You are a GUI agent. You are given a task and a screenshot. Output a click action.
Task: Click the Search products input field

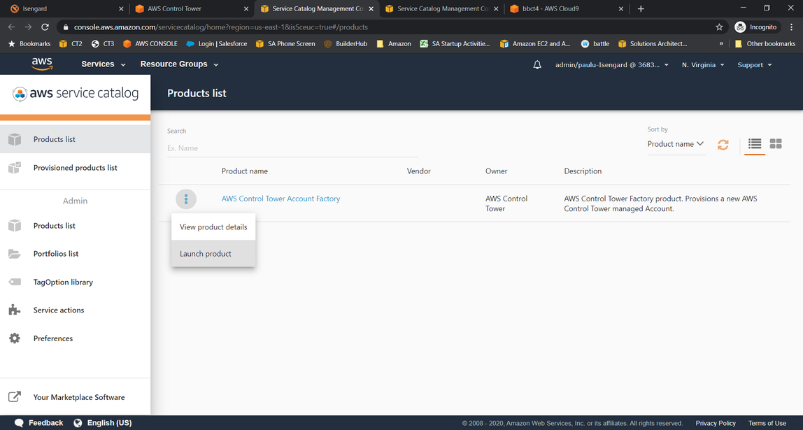point(292,148)
